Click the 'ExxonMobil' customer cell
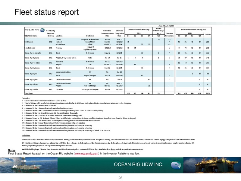This screenshot has width=241, height=181. pos(90,42)
